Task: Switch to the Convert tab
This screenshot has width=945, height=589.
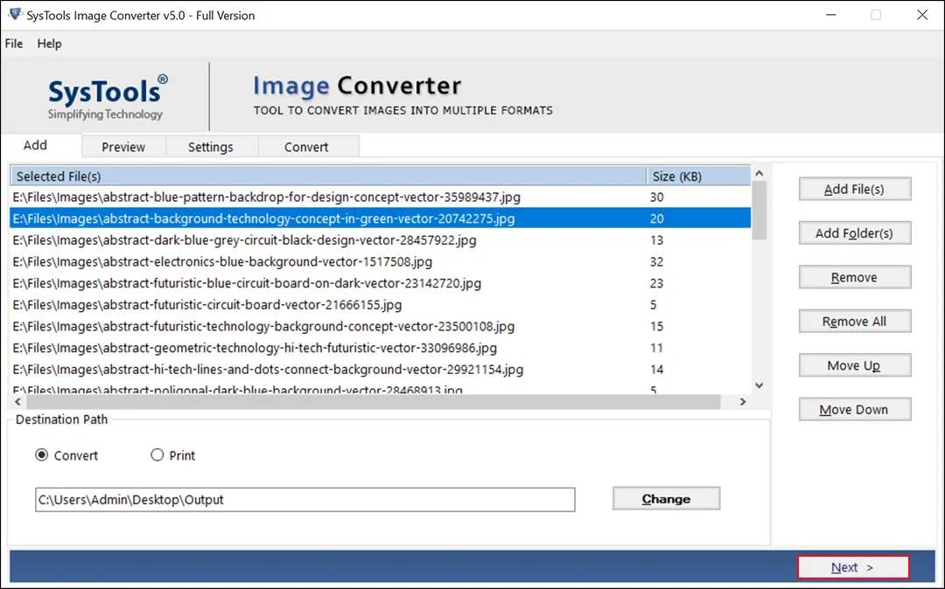Action: coord(308,146)
